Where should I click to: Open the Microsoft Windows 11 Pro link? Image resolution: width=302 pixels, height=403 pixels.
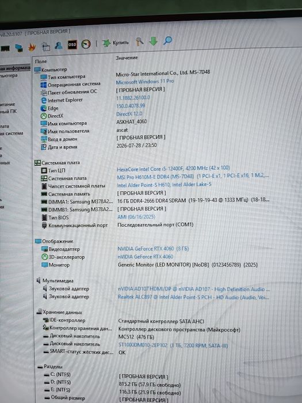coord(145,82)
